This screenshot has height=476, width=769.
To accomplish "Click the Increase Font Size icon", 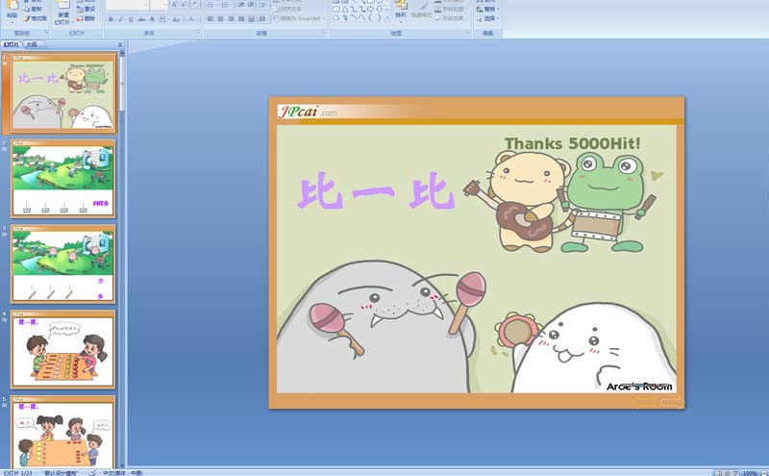I will point(174,5).
